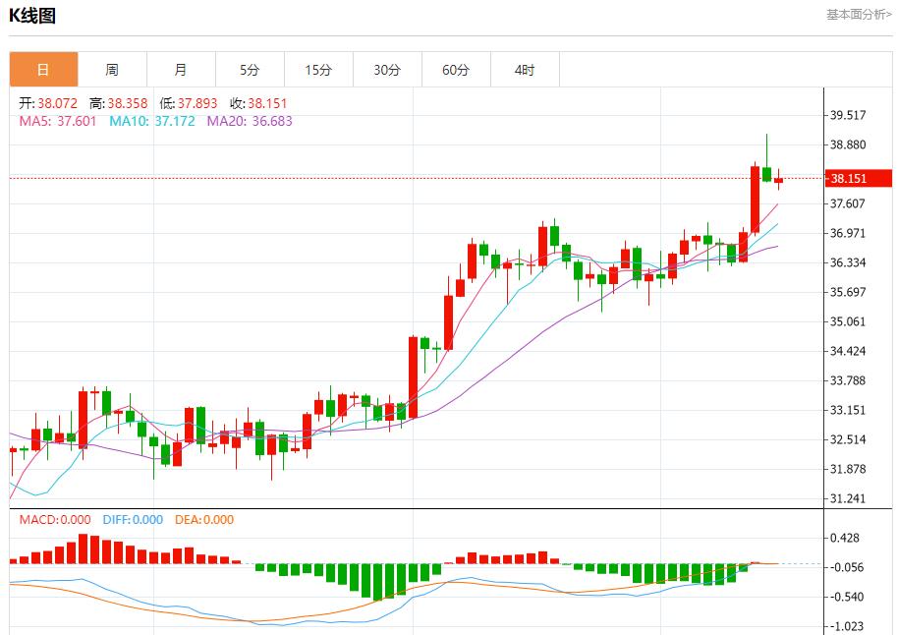
Task: Open the 5分 interval tab
Action: pyautogui.click(x=250, y=70)
